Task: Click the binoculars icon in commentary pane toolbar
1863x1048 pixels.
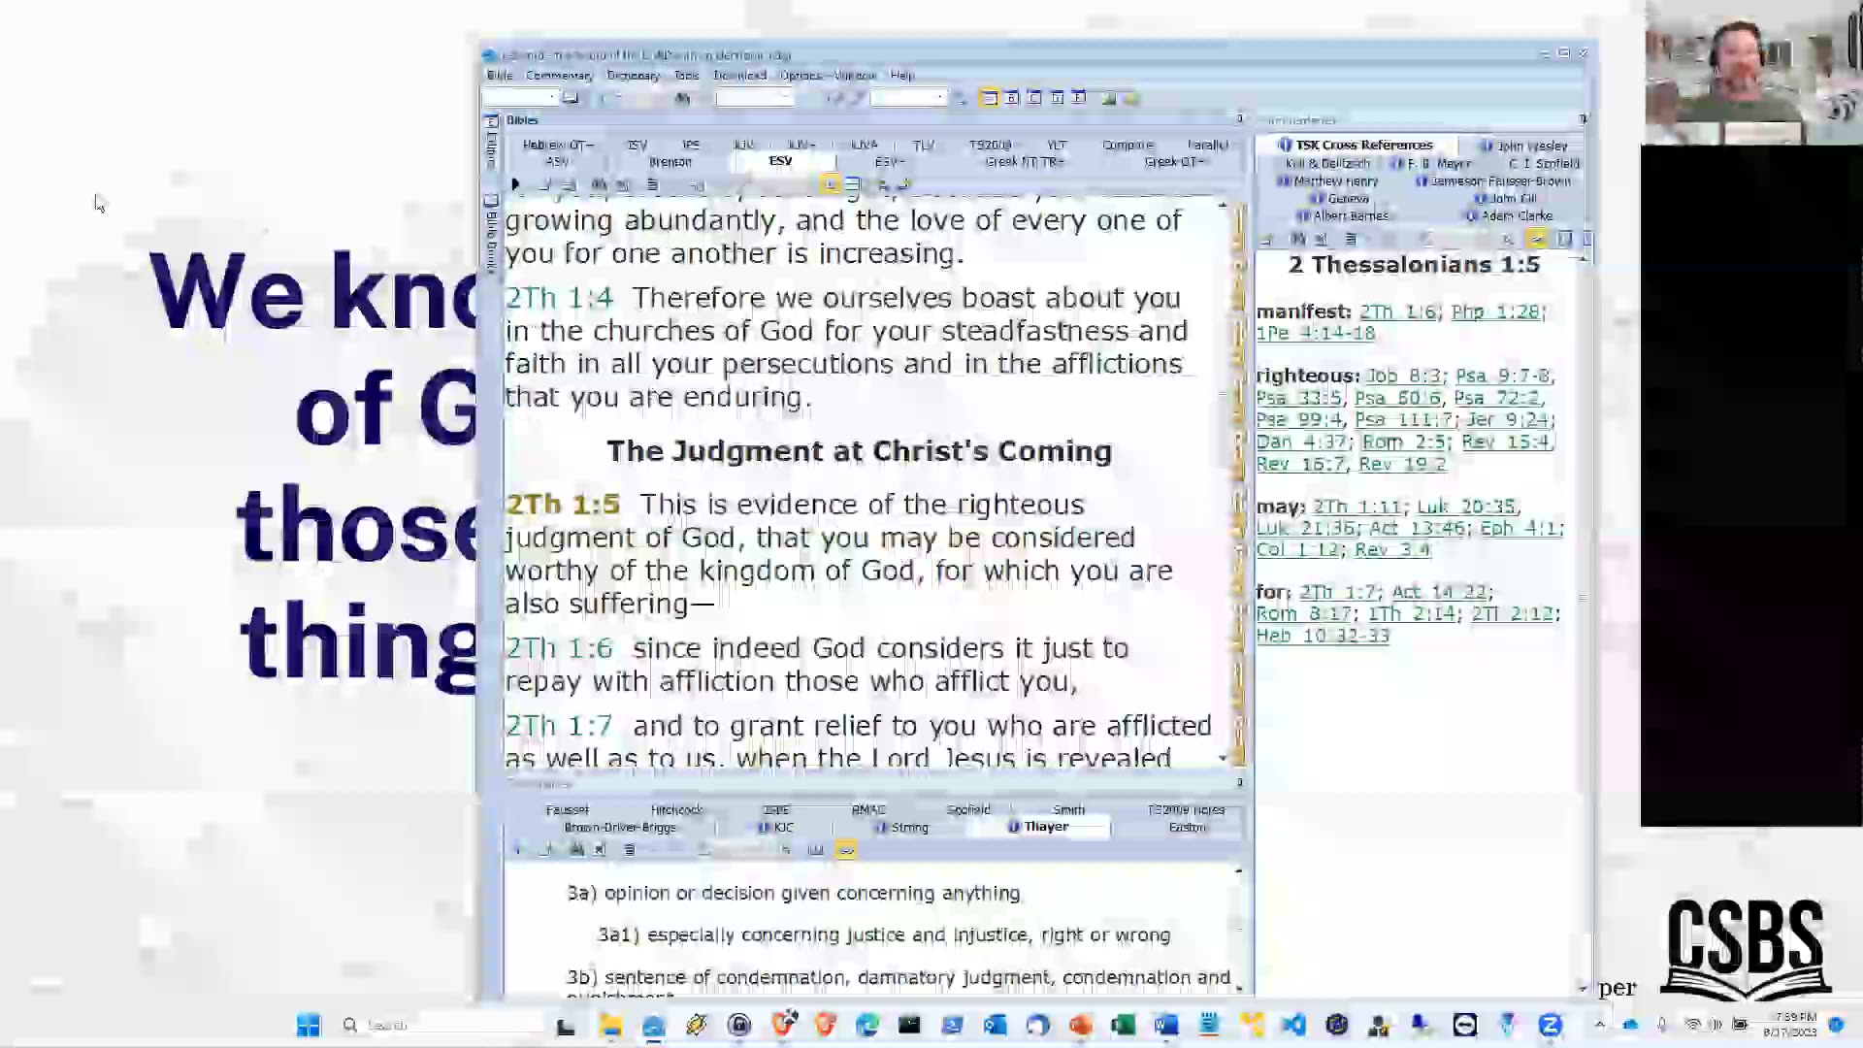Action: (1298, 239)
